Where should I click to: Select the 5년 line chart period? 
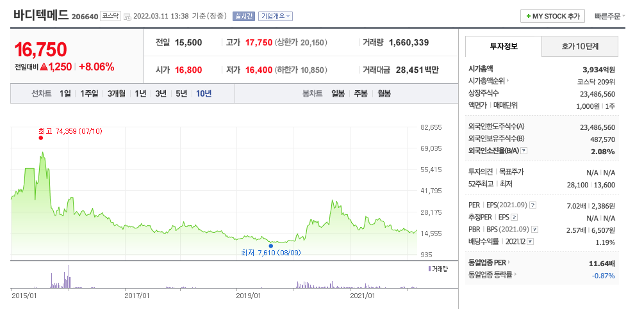[181, 94]
